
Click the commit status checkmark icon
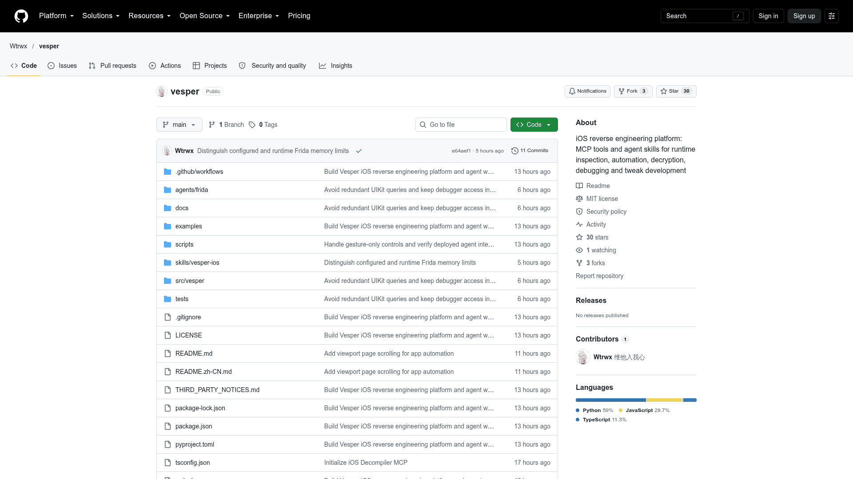tap(359, 151)
